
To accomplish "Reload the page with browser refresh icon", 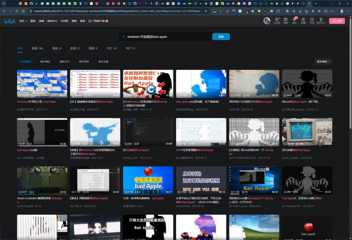I will click(x=17, y=11).
